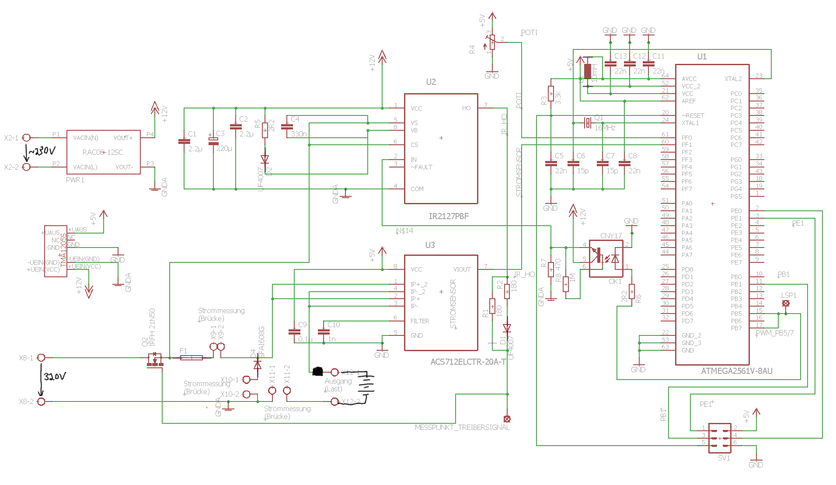This screenshot has width=836, height=485.
Task: Click the 'IR2127PBF' part label
Action: pyautogui.click(x=449, y=216)
